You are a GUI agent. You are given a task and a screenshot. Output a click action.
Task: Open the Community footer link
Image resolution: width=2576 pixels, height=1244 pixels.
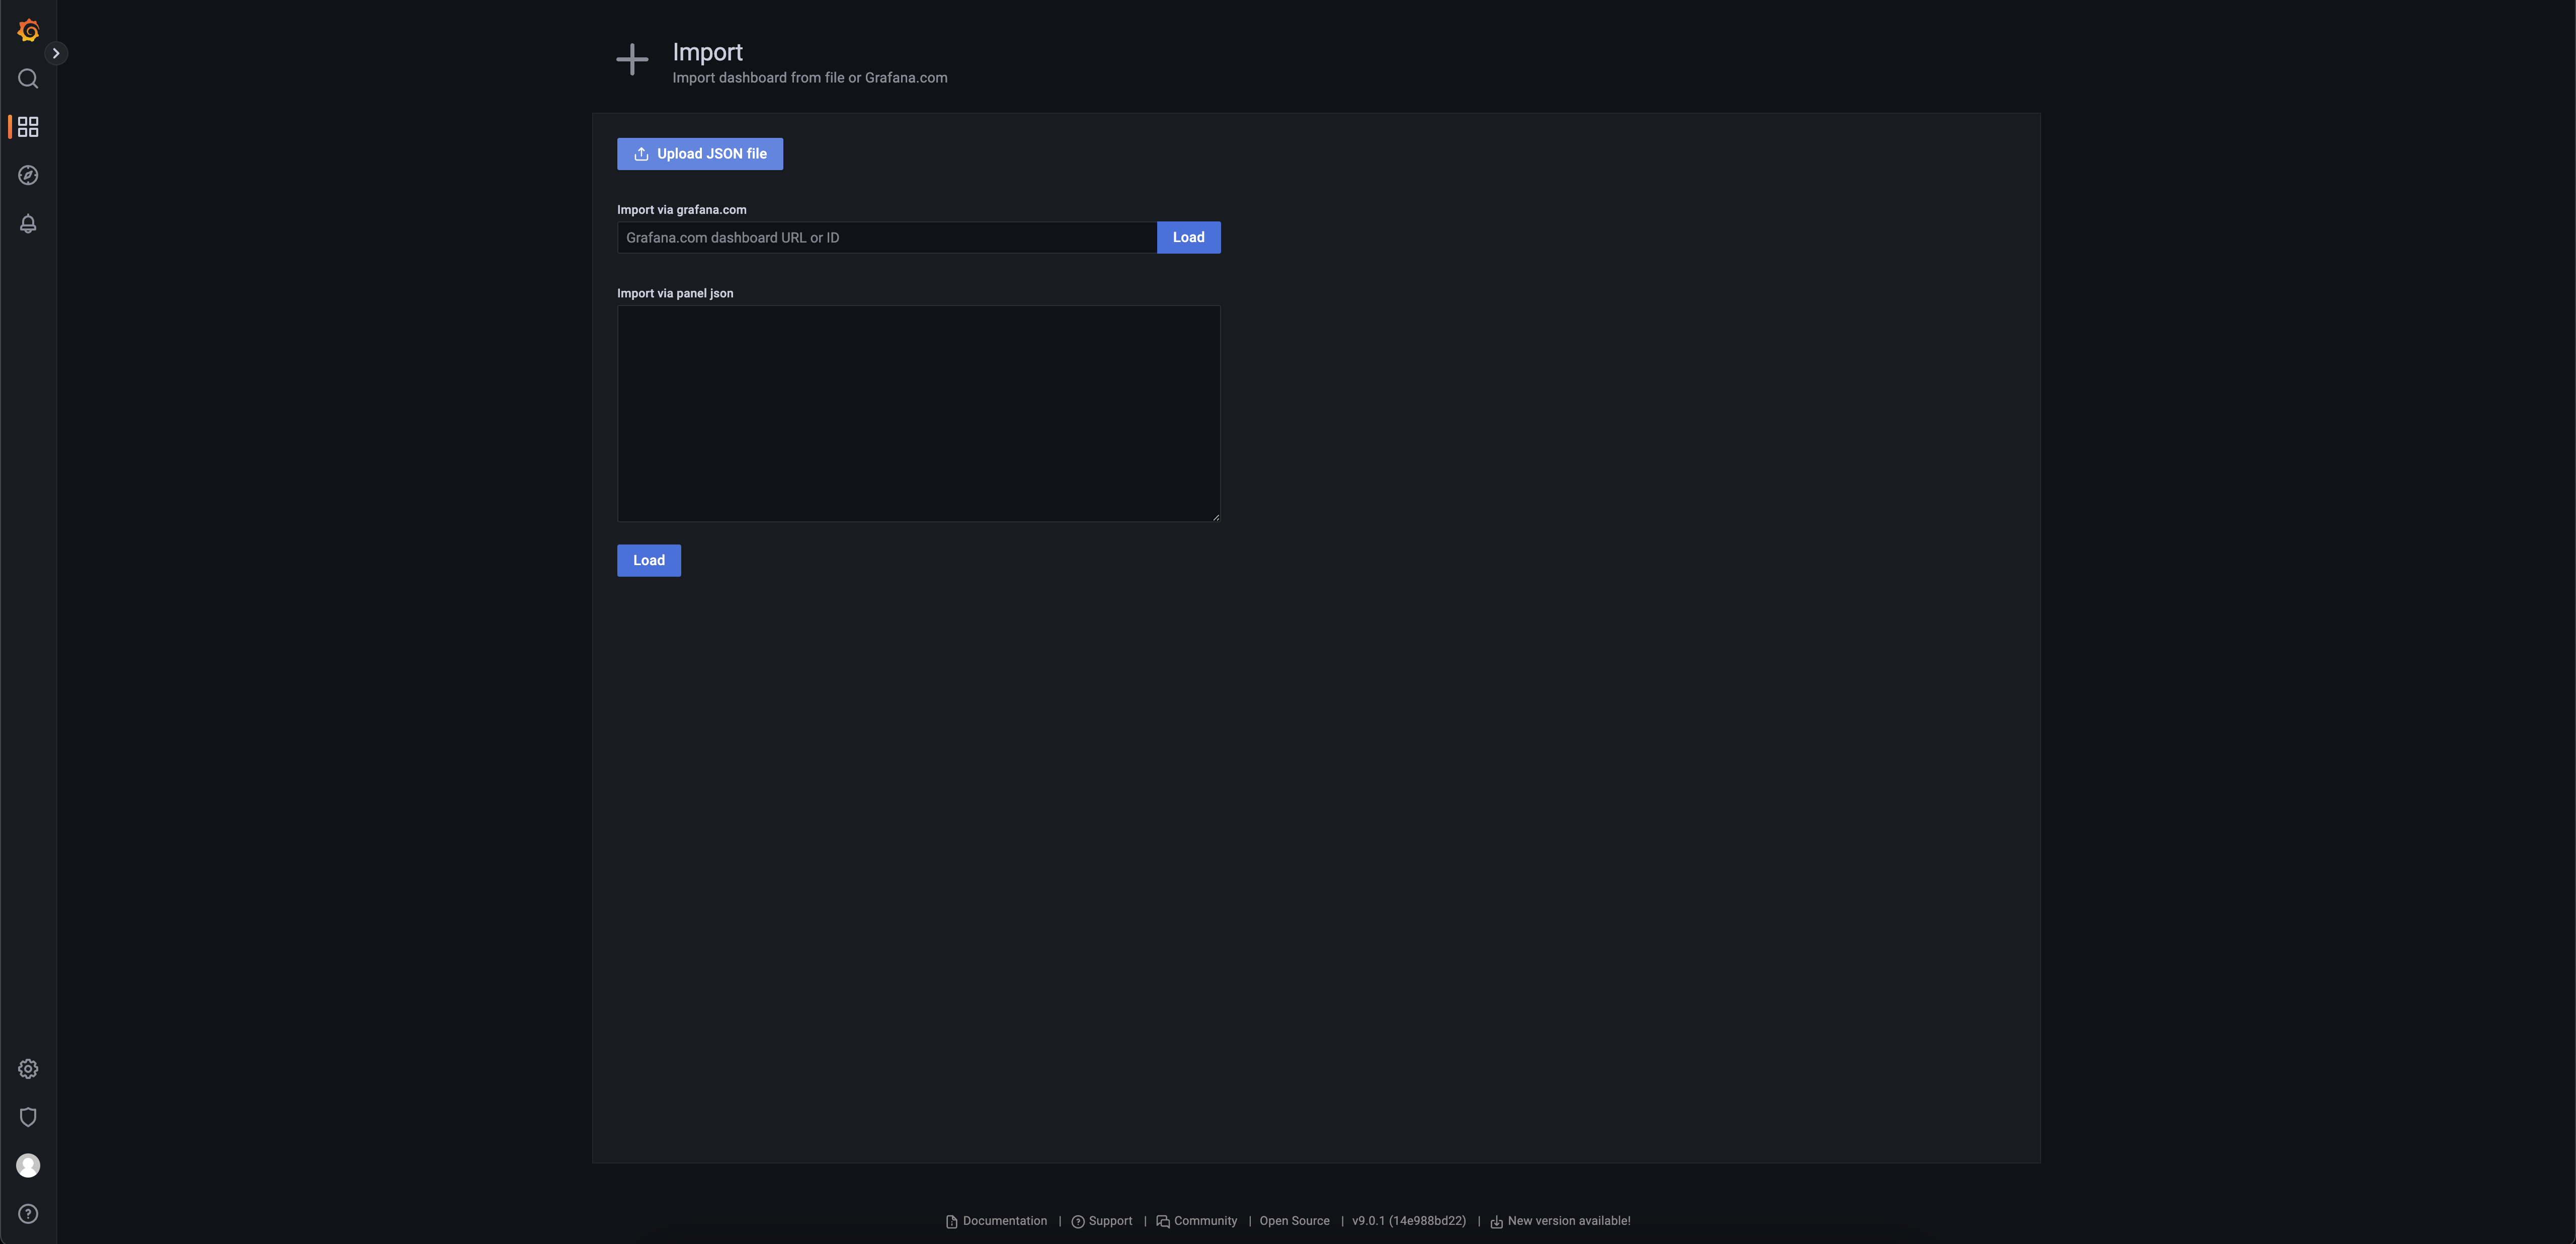(1204, 1221)
